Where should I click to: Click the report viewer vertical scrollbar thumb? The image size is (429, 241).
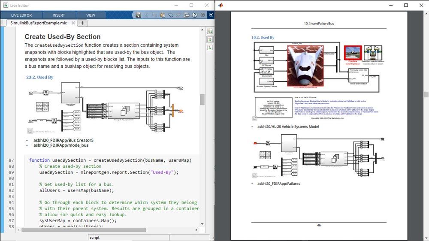(426, 95)
